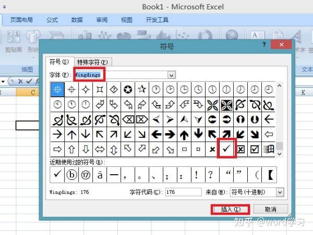Select the thin down arrow symbol
The height and width of the screenshot is (235, 313).
(86, 134)
